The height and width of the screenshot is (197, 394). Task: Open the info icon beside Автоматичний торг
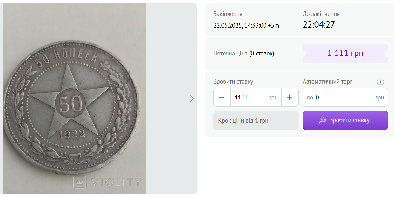coord(380,82)
